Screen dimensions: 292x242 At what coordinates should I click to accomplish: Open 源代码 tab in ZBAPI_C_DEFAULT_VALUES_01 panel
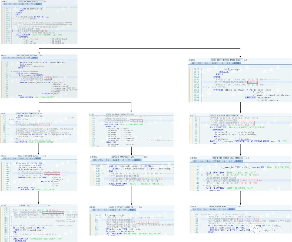132,210
